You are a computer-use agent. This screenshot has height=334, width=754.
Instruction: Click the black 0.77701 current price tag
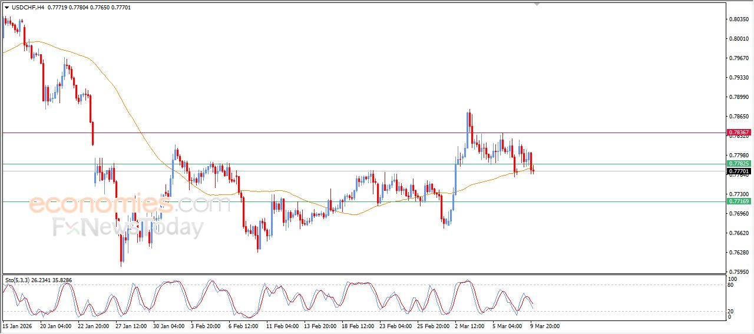pyautogui.click(x=739, y=171)
